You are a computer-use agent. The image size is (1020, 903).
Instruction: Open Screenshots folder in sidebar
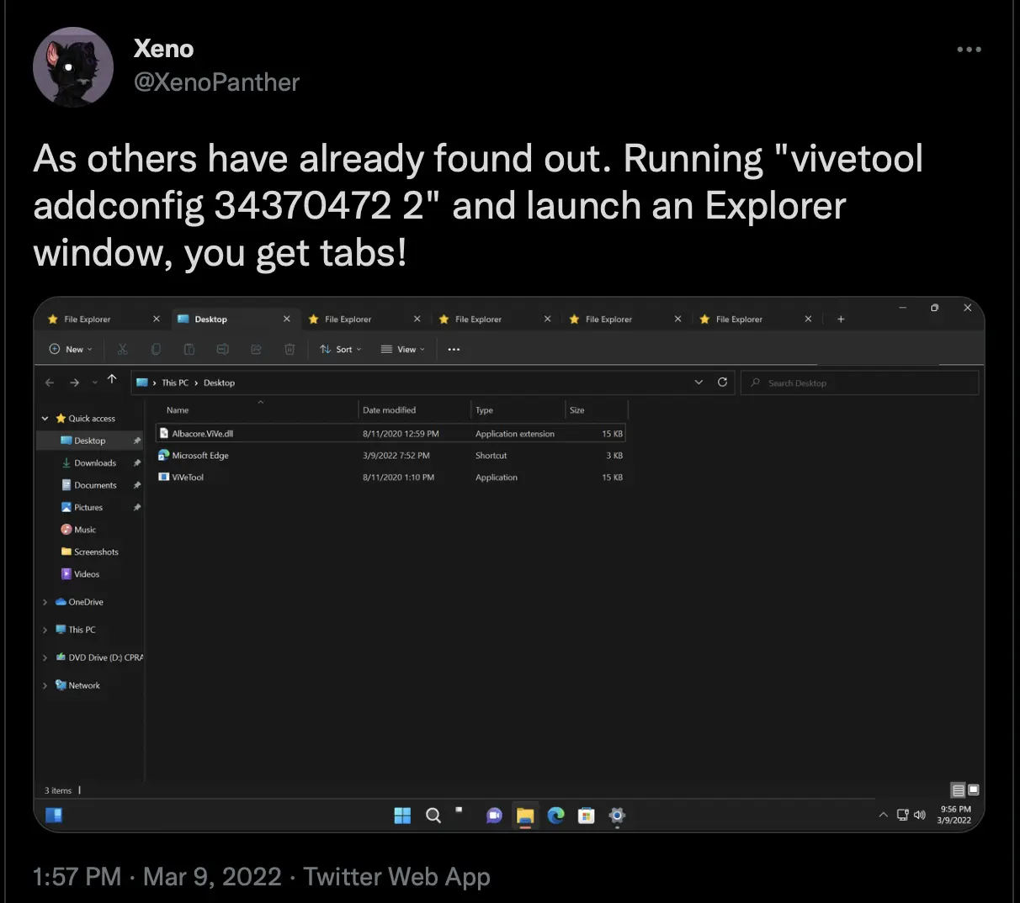(90, 552)
